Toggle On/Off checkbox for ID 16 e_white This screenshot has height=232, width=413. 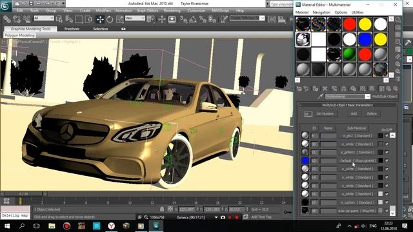(387, 194)
